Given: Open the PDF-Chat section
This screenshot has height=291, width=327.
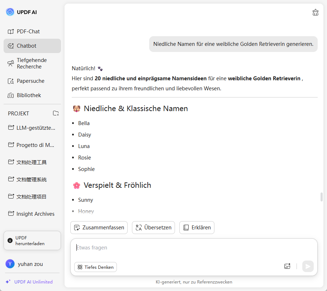Looking at the screenshot, I should point(28,32).
